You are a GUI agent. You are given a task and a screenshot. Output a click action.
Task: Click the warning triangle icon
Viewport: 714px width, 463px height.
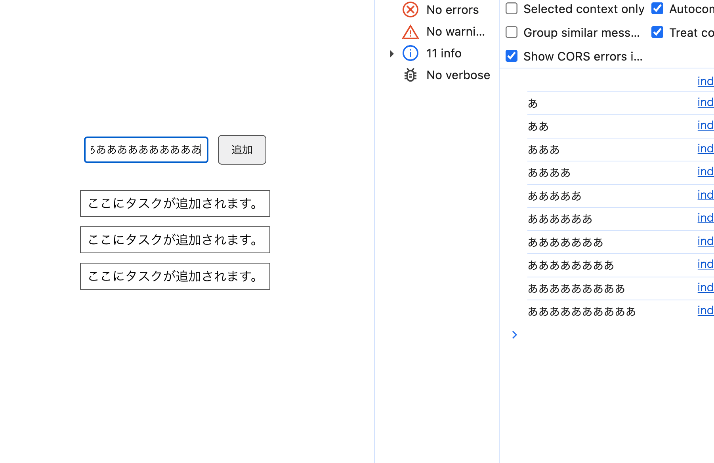point(410,32)
